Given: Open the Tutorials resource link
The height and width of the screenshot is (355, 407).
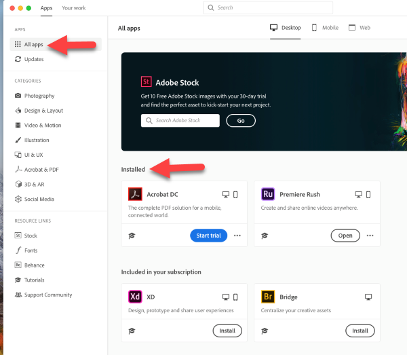Looking at the screenshot, I should pyautogui.click(x=35, y=280).
